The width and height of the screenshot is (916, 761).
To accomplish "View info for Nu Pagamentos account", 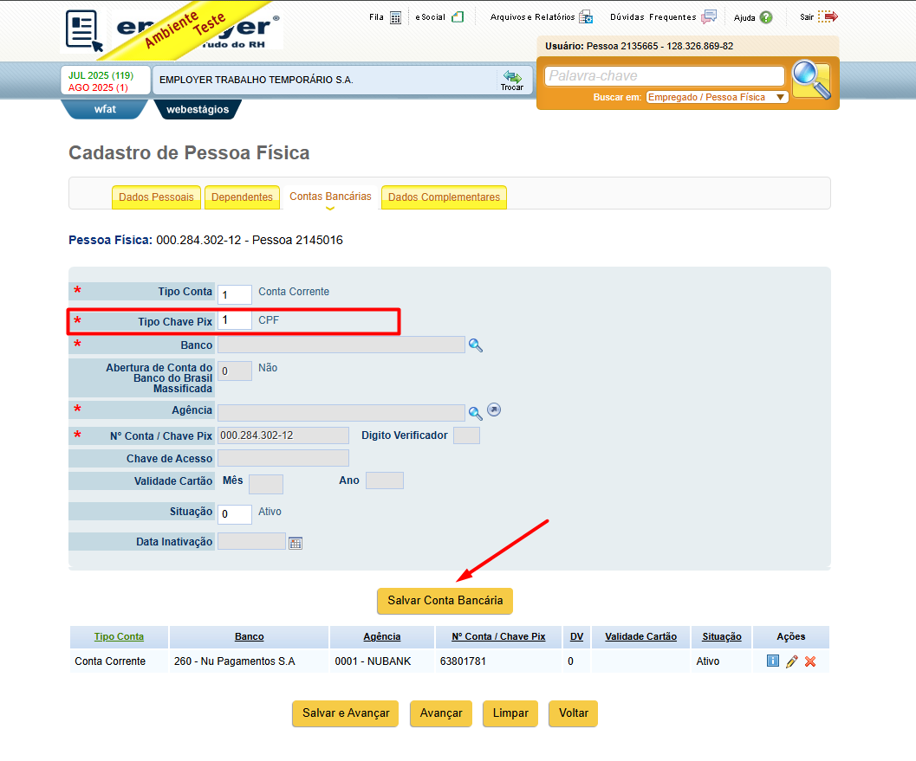I will [x=773, y=661].
